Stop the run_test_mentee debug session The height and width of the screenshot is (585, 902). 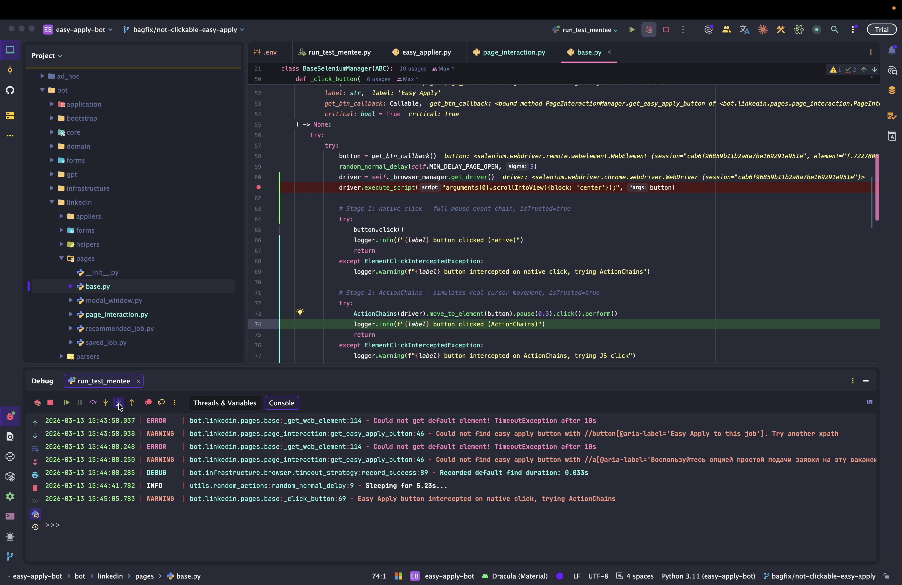tap(50, 402)
